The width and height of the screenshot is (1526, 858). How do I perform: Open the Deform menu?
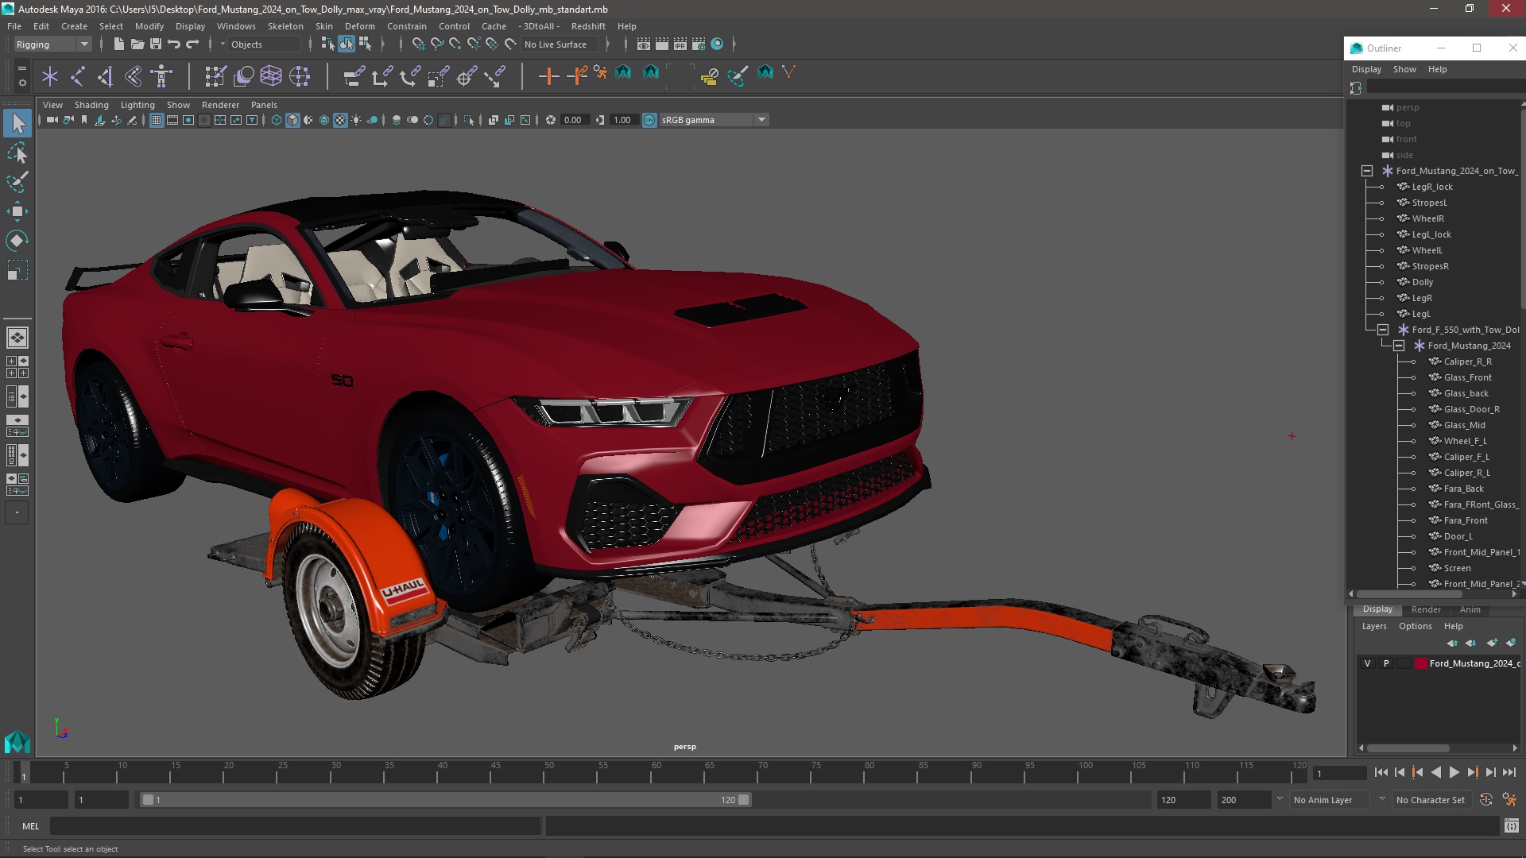click(359, 26)
